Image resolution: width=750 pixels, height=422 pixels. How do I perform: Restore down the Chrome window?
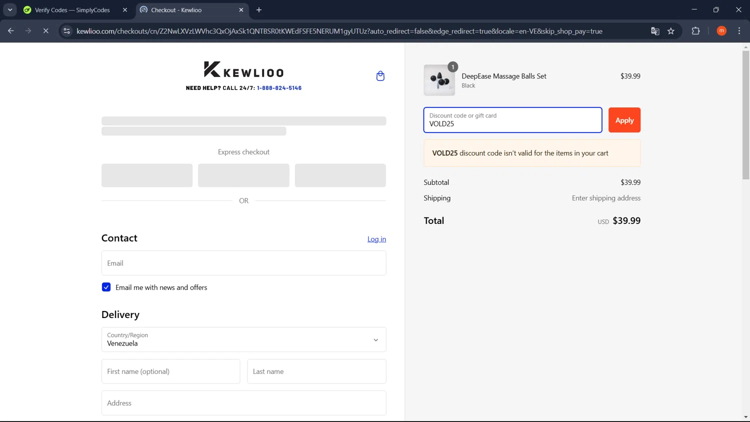(716, 9)
